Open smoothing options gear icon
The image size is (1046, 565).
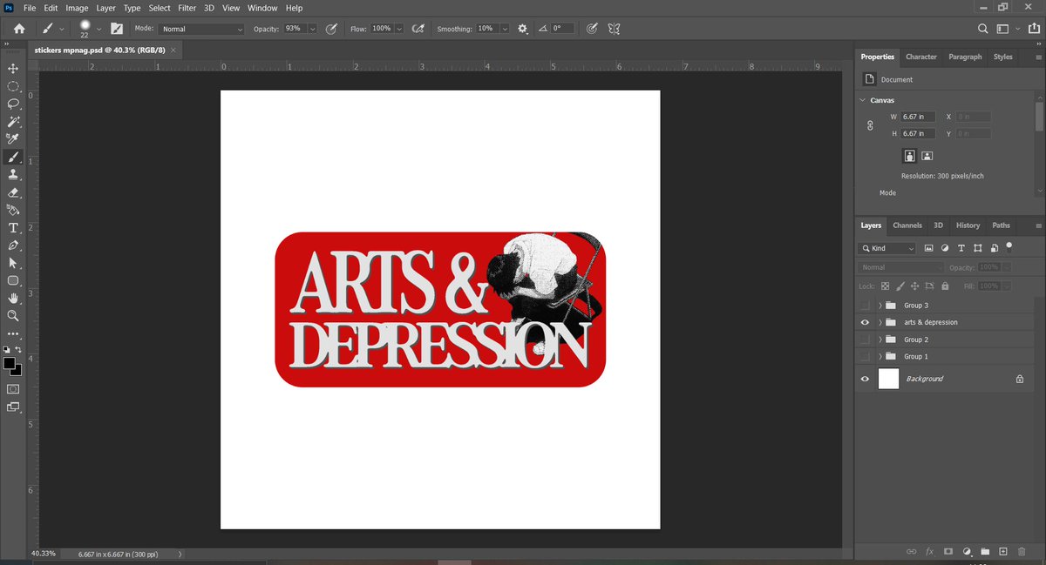pos(522,29)
